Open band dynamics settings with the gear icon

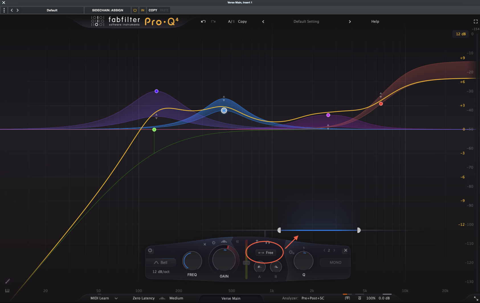[291, 252]
